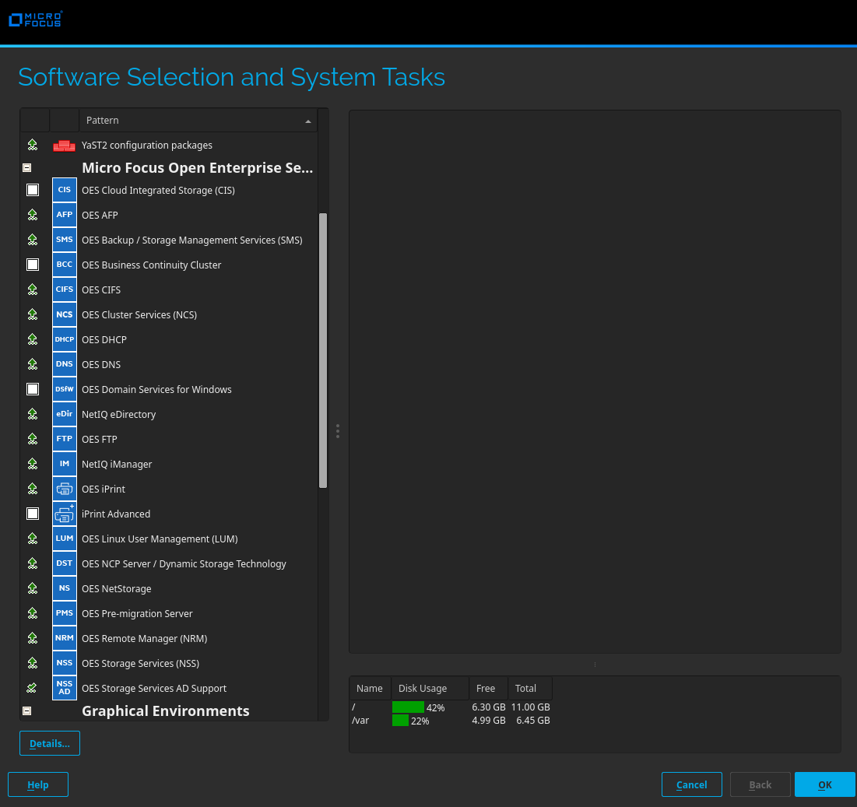Screen dimensions: 857x807
Task: Collapse the Graphical Environments group
Action: coord(26,711)
